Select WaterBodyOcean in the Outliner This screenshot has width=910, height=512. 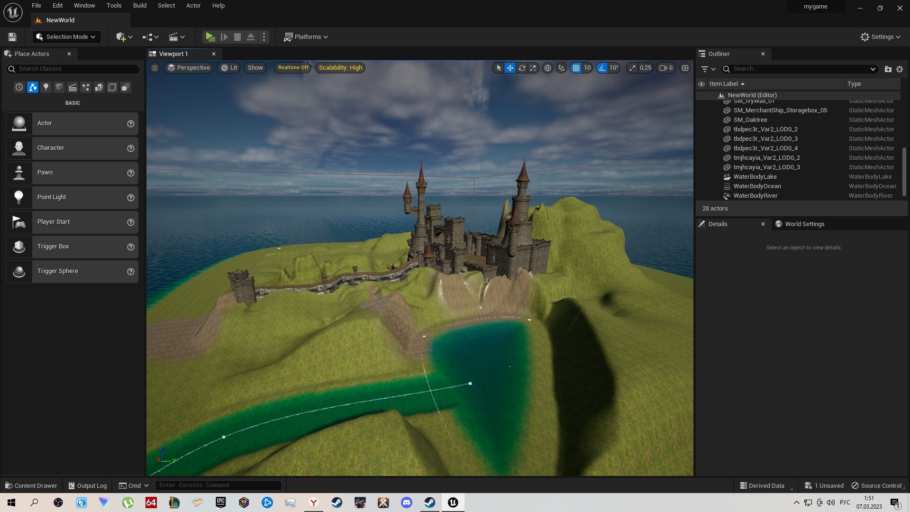pyautogui.click(x=757, y=186)
